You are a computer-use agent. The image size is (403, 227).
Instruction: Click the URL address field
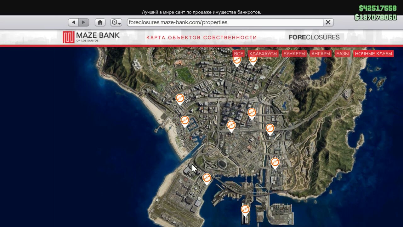tap(225, 22)
